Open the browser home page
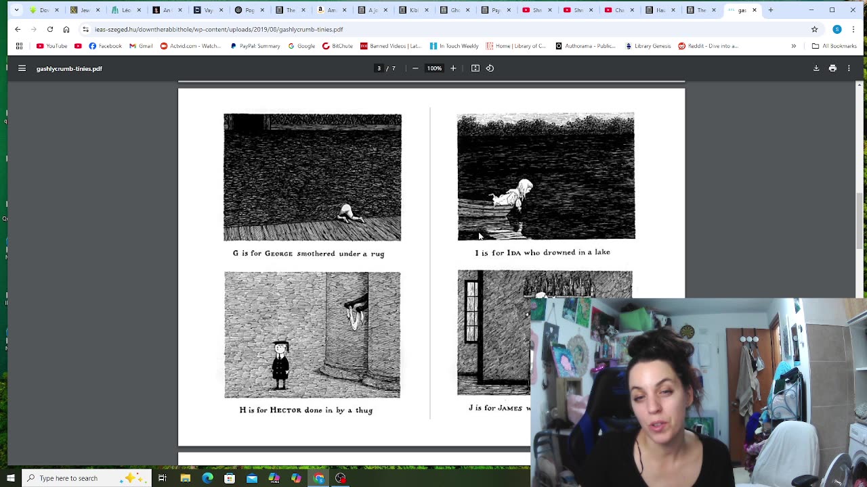The height and width of the screenshot is (487, 867). [66, 29]
